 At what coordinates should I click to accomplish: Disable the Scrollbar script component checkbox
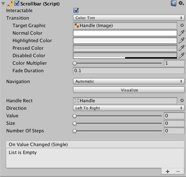coord(17,3)
